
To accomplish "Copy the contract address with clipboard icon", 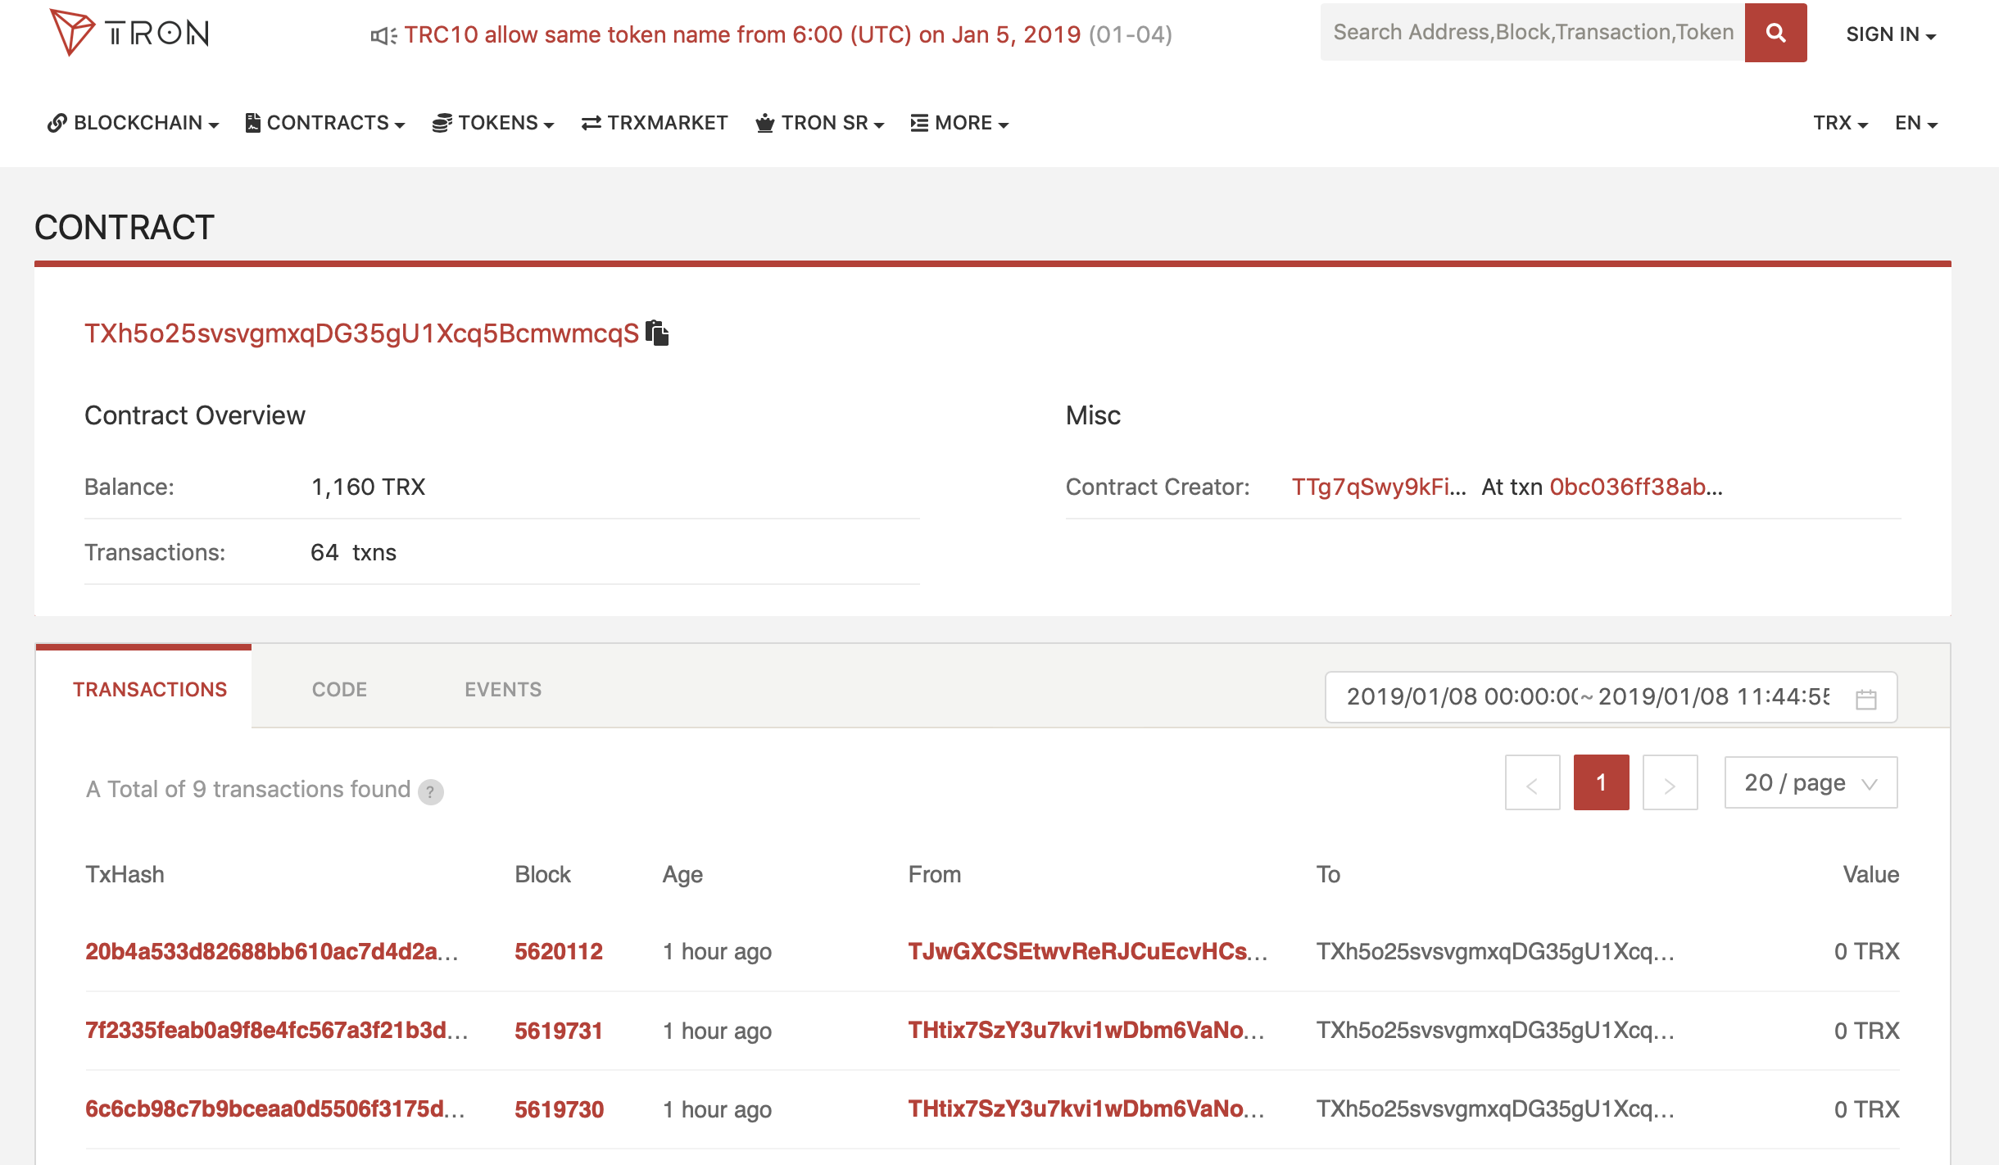I will [657, 333].
